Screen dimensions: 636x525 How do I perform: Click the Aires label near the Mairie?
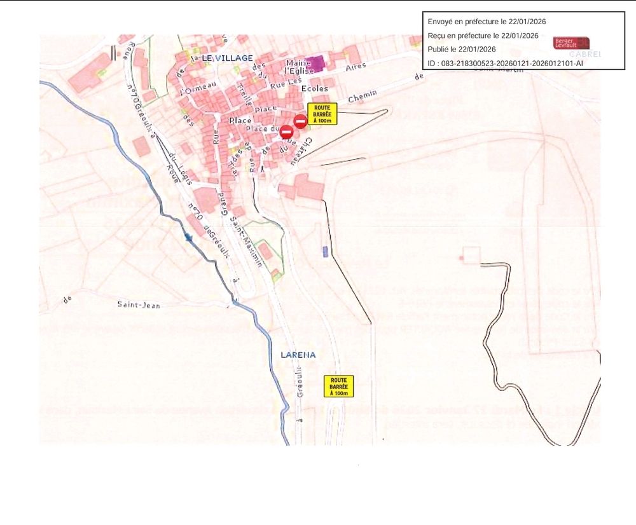tap(356, 67)
